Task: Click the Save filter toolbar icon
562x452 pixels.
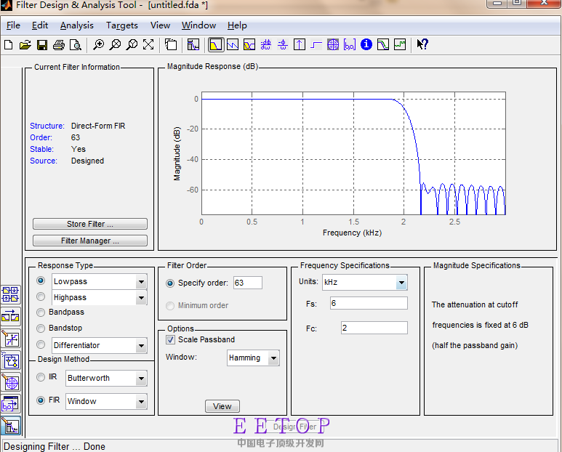Action: [41, 45]
